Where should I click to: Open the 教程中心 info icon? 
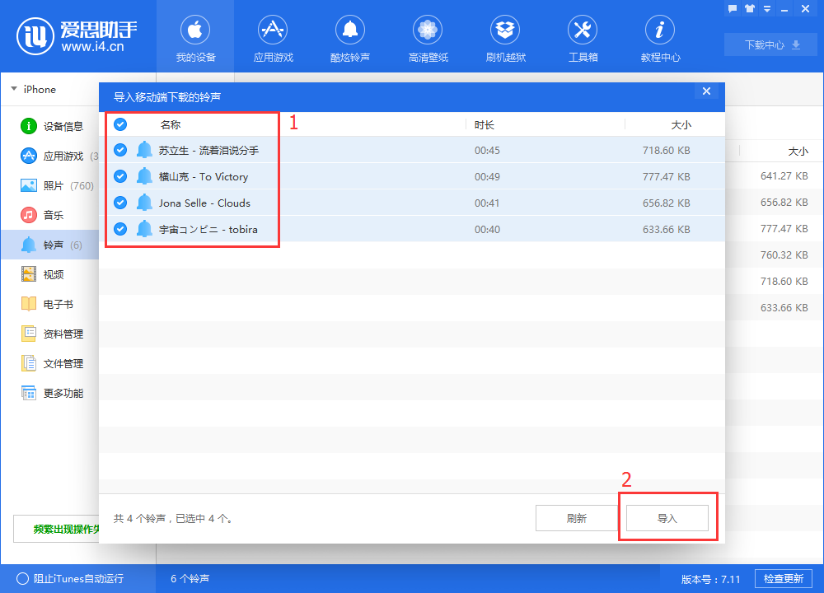coord(660,31)
